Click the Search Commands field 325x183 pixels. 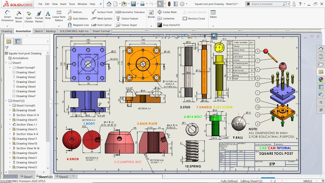(x=267, y=4)
